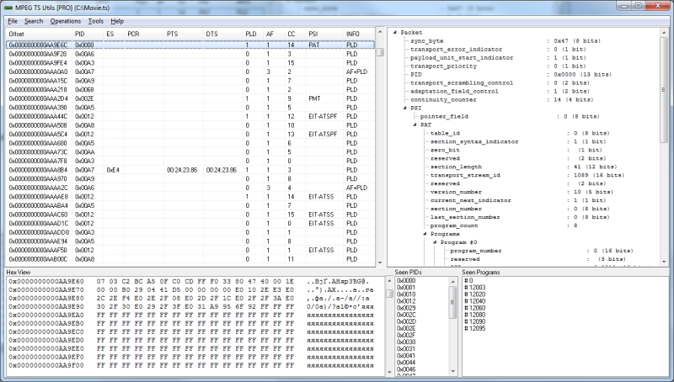This screenshot has width=674, height=382.
Task: Click the Seen PIDs scroll down arrow
Action: point(452,372)
